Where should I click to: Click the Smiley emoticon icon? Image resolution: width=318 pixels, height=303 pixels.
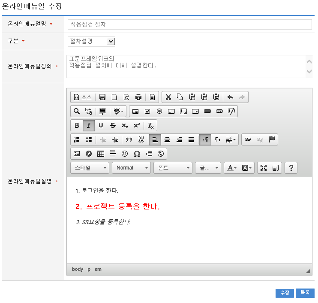125,154
